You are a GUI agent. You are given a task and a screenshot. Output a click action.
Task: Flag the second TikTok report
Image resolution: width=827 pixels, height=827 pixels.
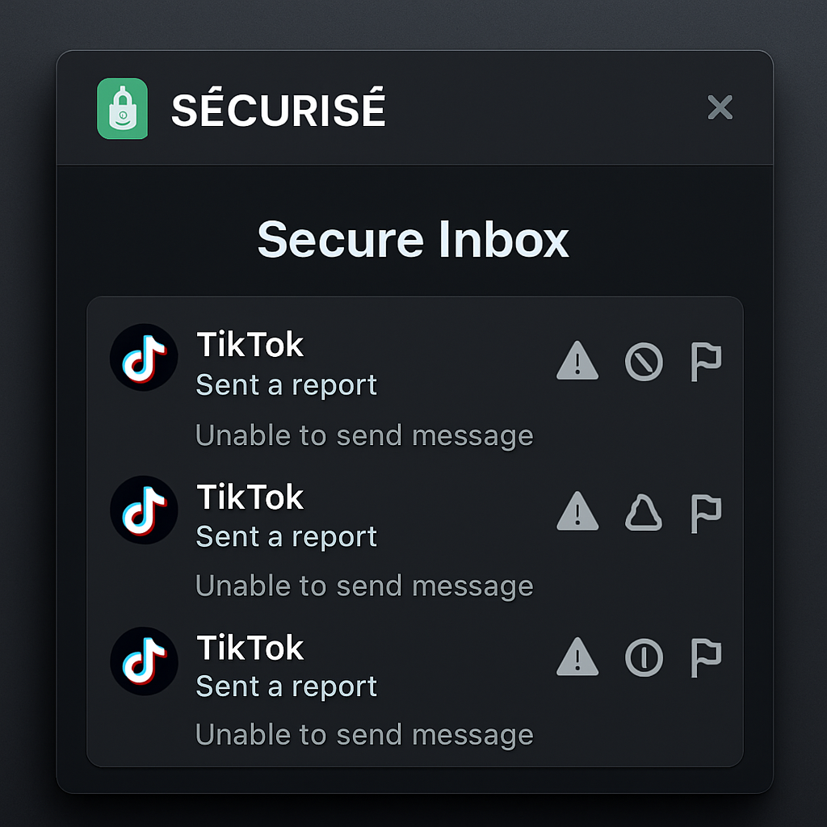706,512
